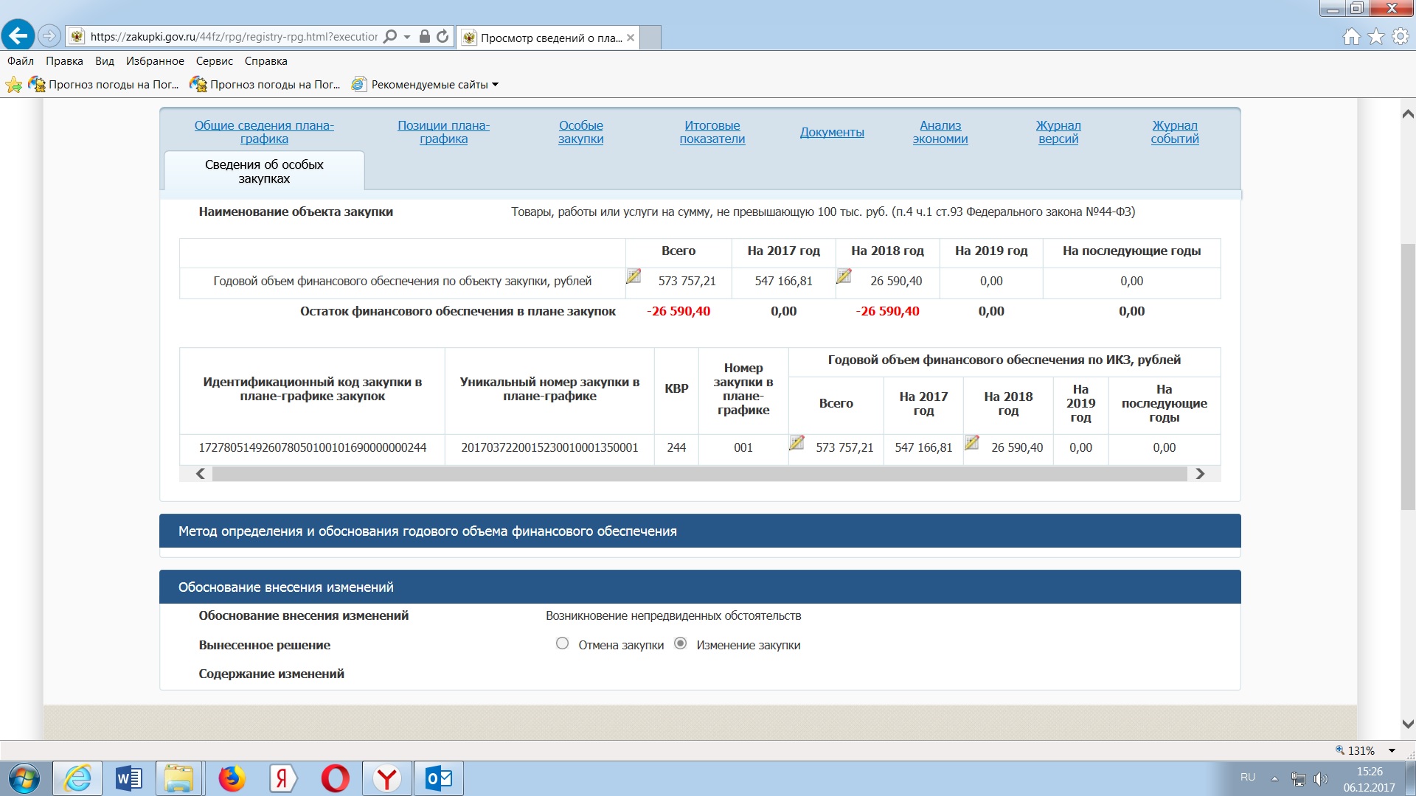The image size is (1416, 796).
Task: Click the browser back arrow button
Action: point(18,35)
